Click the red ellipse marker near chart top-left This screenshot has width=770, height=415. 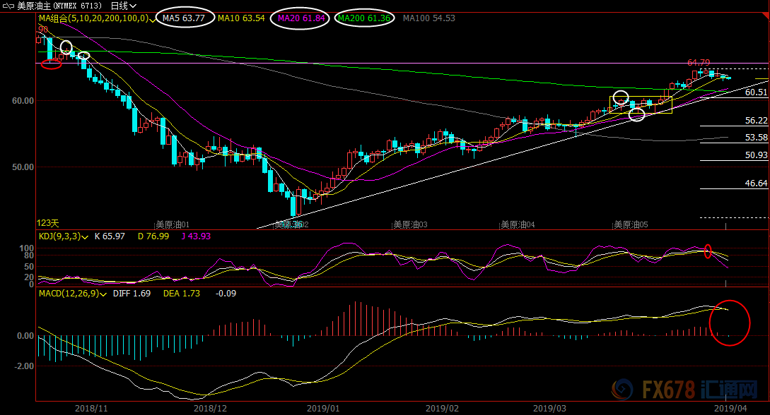click(52, 65)
